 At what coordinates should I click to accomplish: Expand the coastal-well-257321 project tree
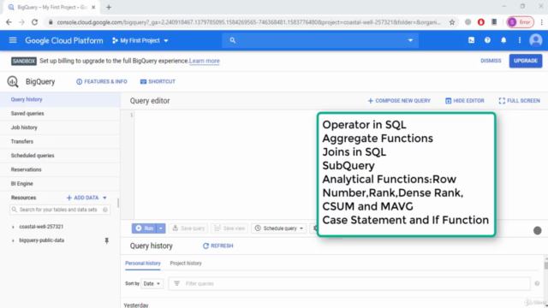click(x=13, y=227)
